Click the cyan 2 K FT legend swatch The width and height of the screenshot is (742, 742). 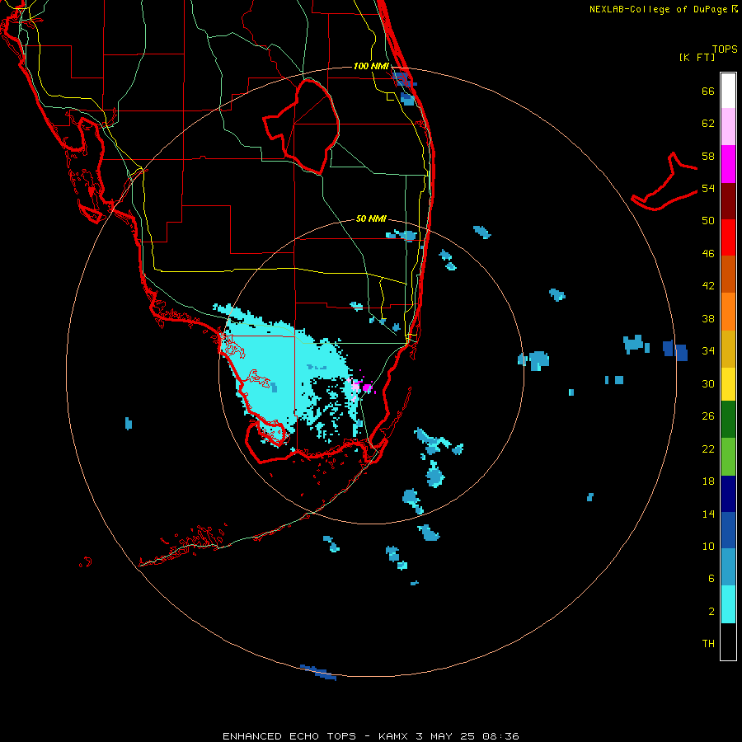click(728, 604)
